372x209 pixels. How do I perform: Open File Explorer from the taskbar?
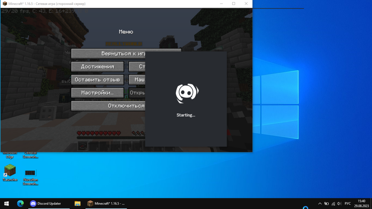pos(77,203)
